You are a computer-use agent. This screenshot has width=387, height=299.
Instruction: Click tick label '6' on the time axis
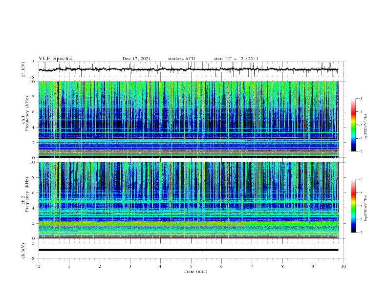pos(221,266)
